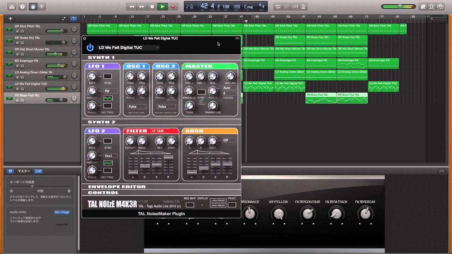Solo the LD Analog Down Glider track

pyautogui.click(x=22, y=78)
